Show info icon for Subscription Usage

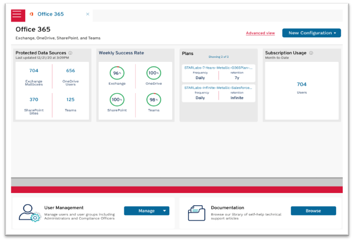point(311,53)
